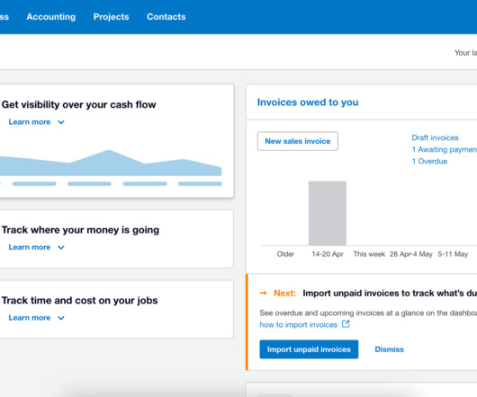The height and width of the screenshot is (397, 477).
Task: Open the Accounting menu
Action: pyautogui.click(x=50, y=17)
